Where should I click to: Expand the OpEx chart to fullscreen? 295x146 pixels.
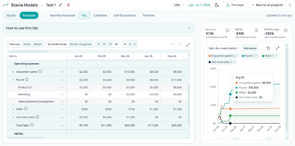[x=277, y=48]
